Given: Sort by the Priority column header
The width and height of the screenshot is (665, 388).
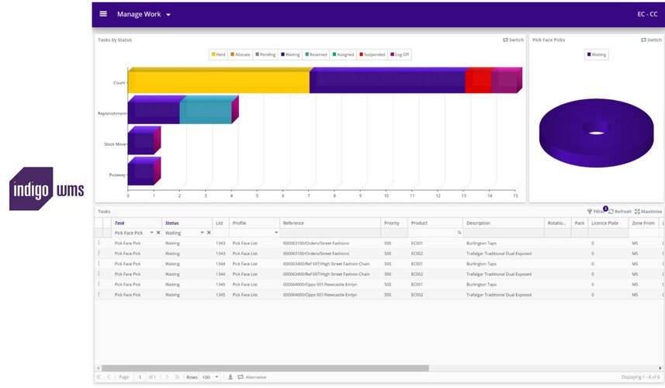Looking at the screenshot, I should point(392,223).
